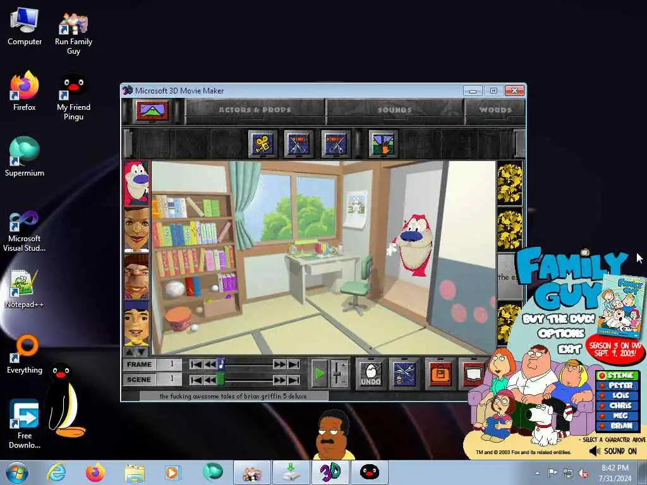
Task: Select the Meg character option
Action: click(x=618, y=416)
